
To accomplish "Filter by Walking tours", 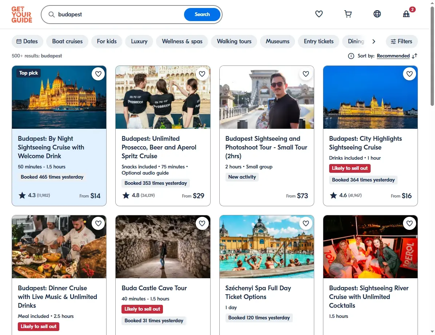I will coord(234,41).
